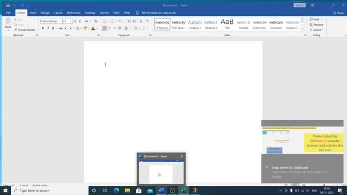Decrease paragraph indent

coord(129,21)
